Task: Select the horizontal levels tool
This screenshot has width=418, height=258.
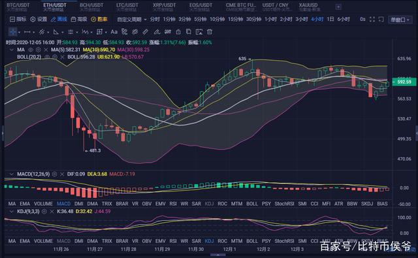Action: coord(71,32)
